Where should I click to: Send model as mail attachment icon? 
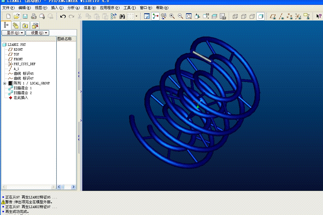coord(42,16)
